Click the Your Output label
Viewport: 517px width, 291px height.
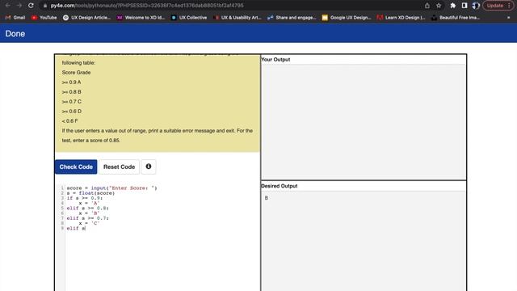tap(275, 59)
